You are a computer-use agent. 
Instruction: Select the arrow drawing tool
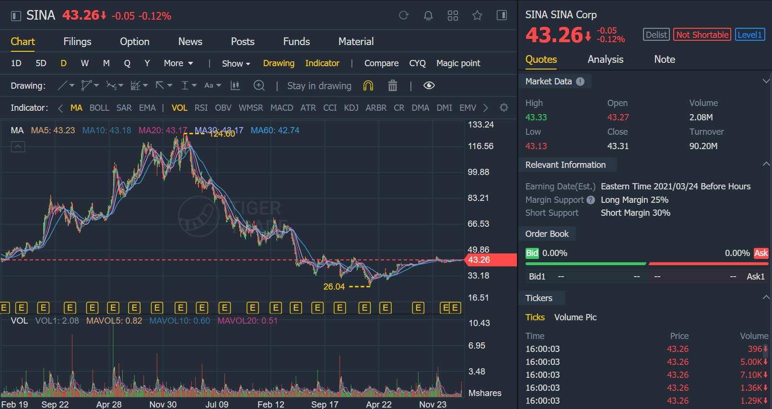pos(160,85)
